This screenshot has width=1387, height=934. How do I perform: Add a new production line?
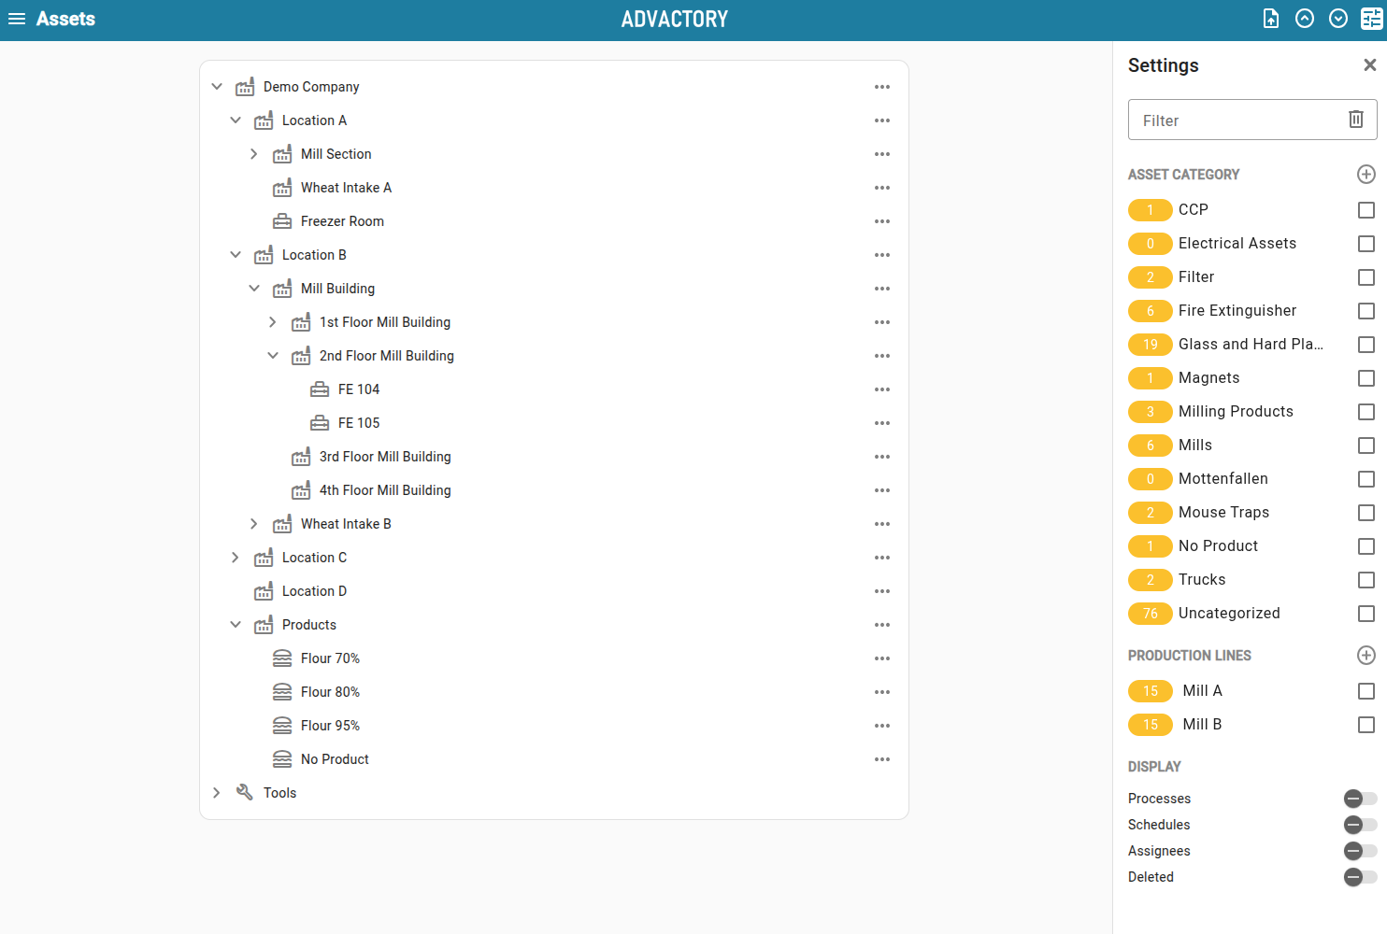(1366, 656)
